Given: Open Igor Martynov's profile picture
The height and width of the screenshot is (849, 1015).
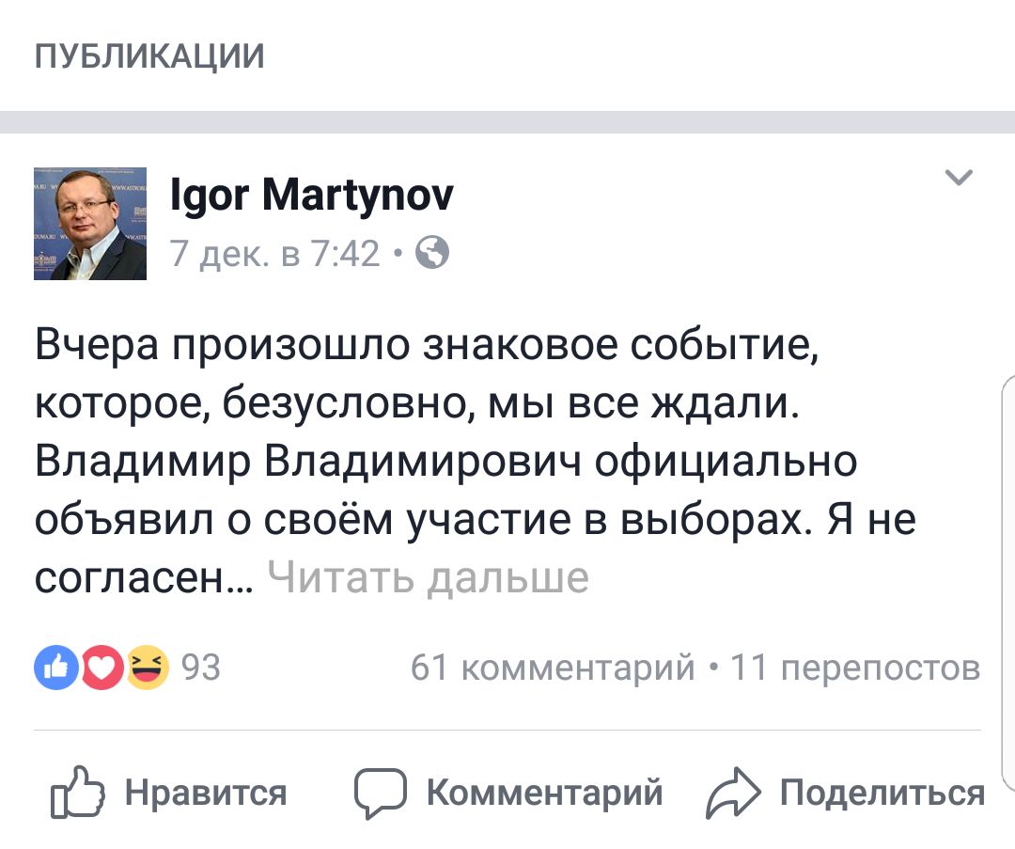Looking at the screenshot, I should (90, 224).
